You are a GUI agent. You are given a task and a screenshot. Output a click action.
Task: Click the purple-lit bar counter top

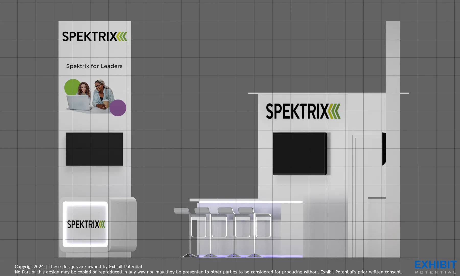click(246, 201)
